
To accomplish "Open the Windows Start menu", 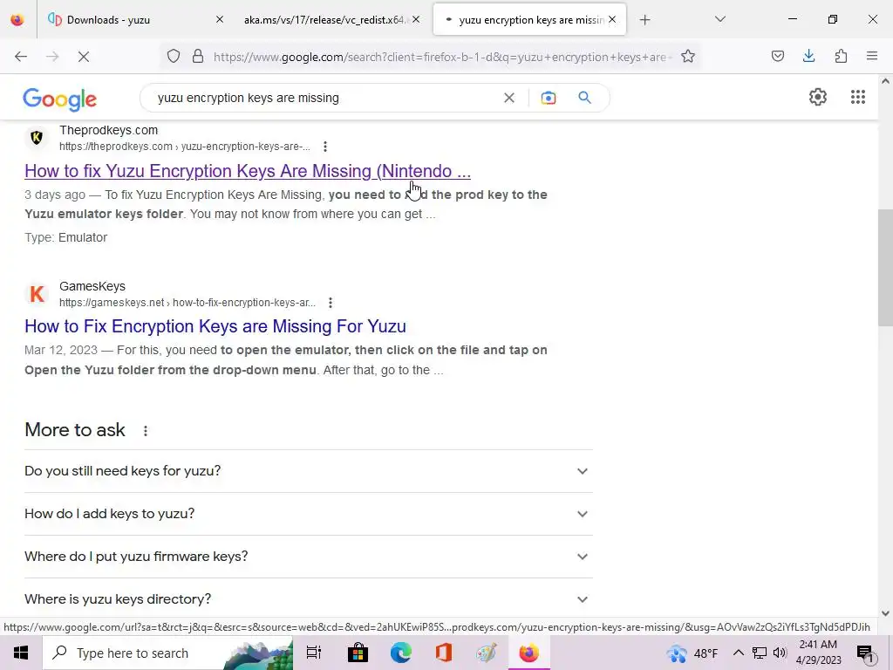I will click(x=21, y=653).
